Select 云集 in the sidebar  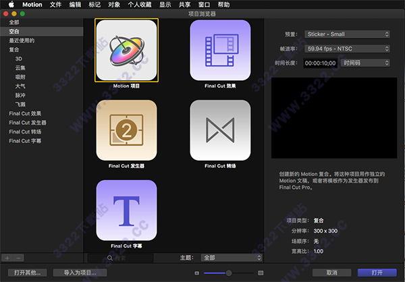[20, 68]
